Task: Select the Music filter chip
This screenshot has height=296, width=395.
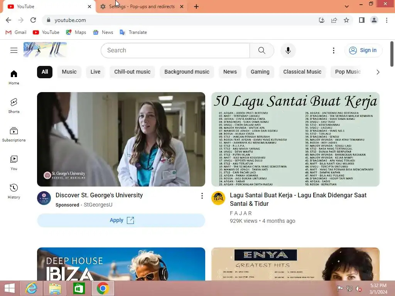Action: click(69, 72)
